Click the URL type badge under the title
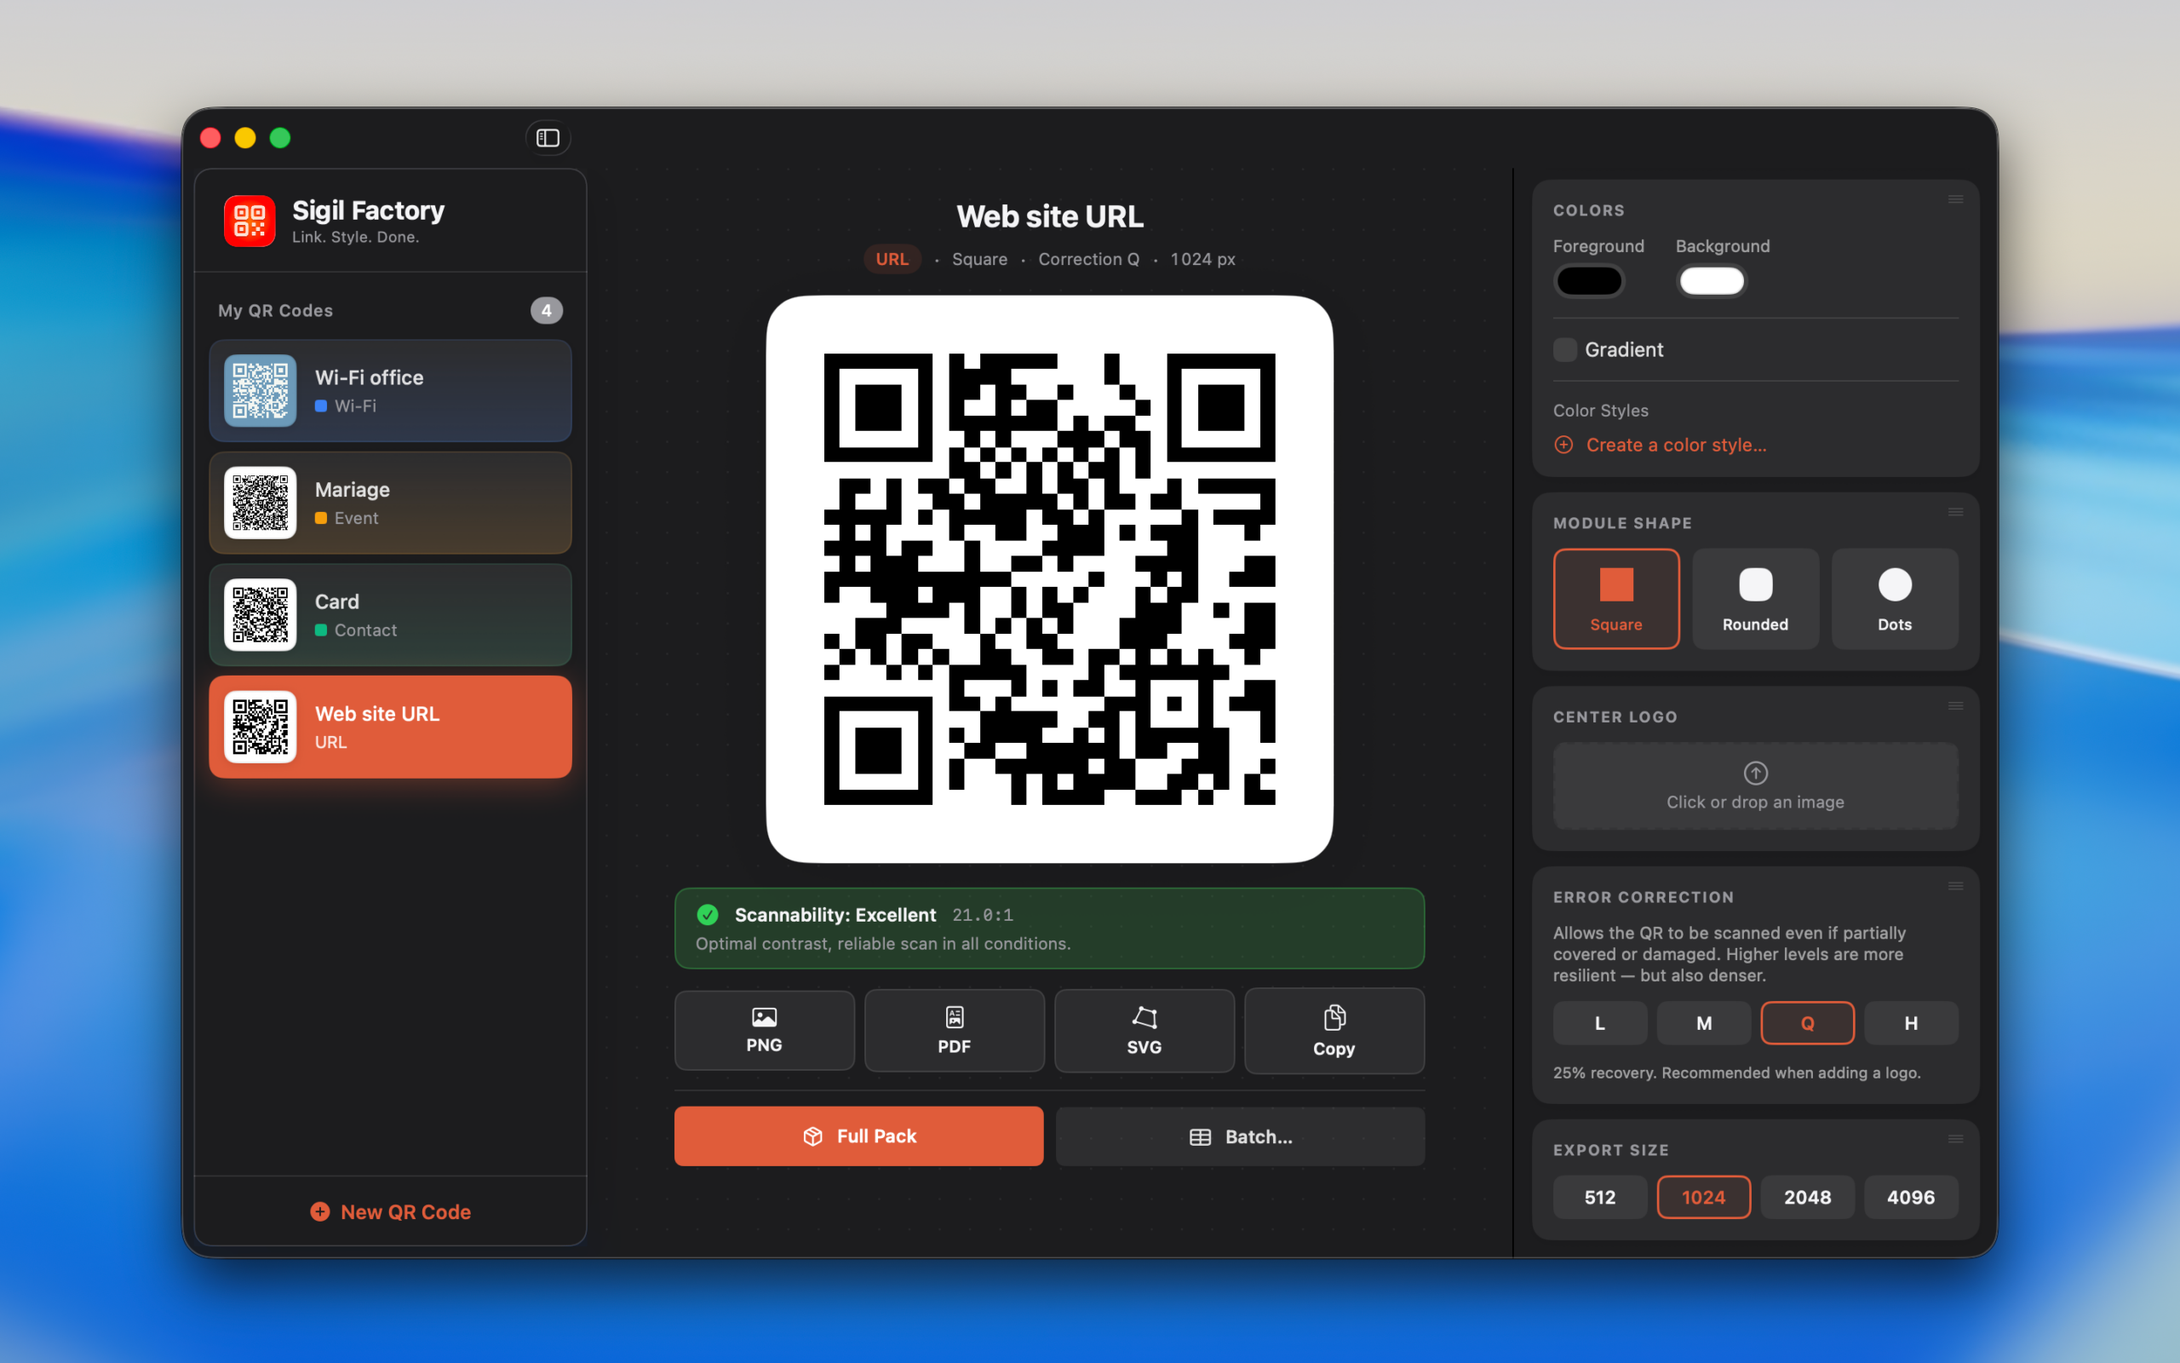 [892, 260]
